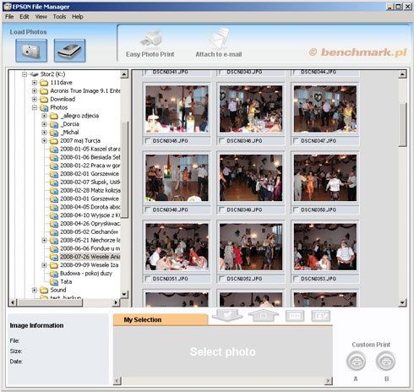Collapse the Photos folder tree node

(35, 107)
